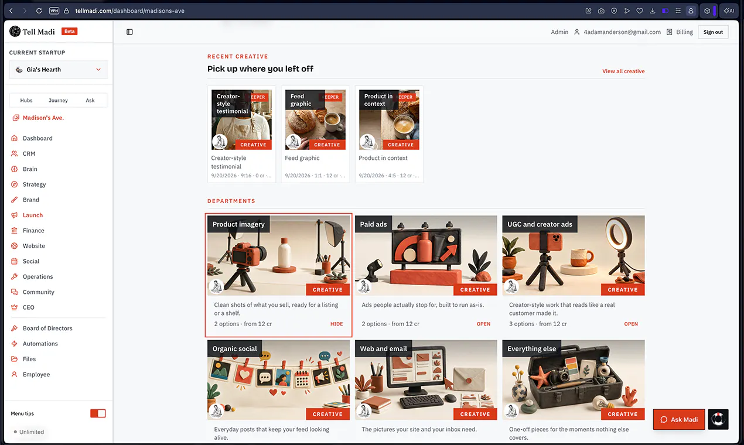This screenshot has width=744, height=445.
Task: Open the Creator-style testimonial recent card
Action: tap(241, 134)
